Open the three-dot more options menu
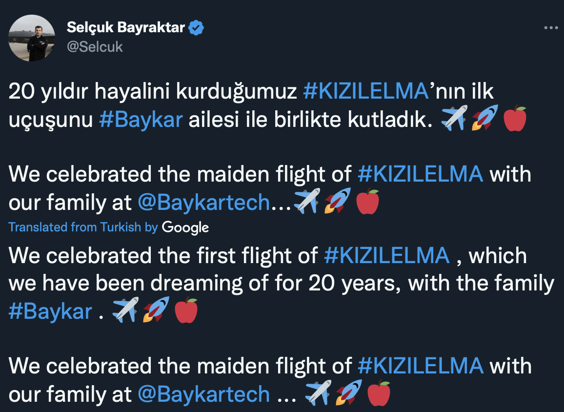 click(551, 28)
